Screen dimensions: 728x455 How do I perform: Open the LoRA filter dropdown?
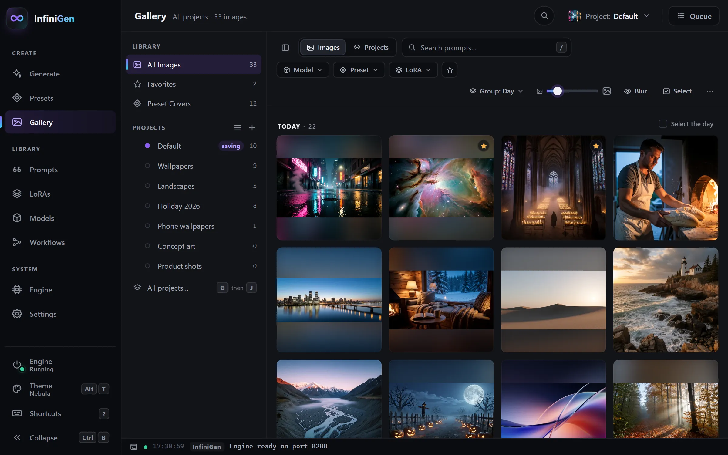tap(413, 70)
